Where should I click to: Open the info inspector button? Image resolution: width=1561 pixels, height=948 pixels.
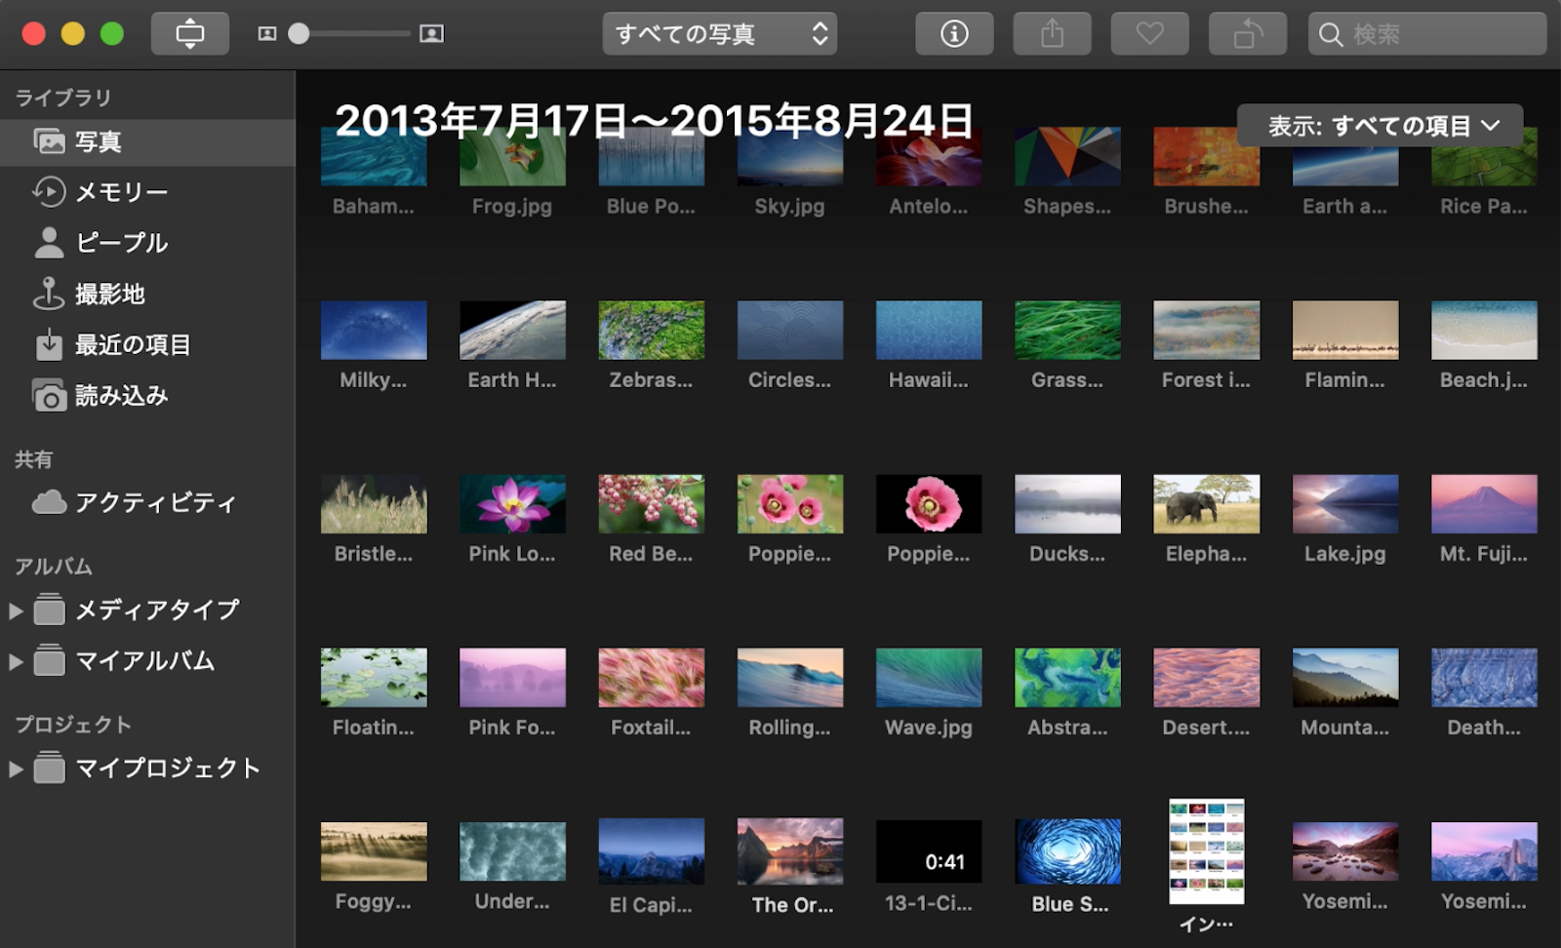pos(954,34)
